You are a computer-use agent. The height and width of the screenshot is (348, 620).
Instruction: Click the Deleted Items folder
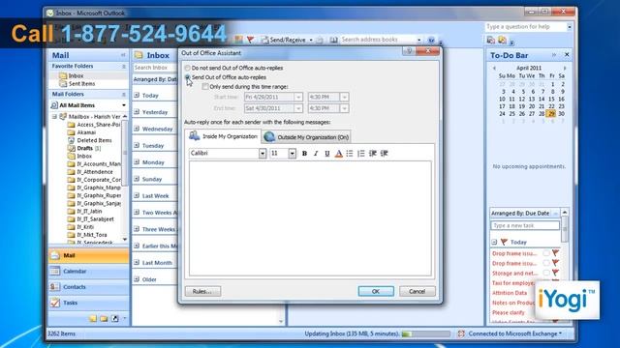(x=94, y=140)
